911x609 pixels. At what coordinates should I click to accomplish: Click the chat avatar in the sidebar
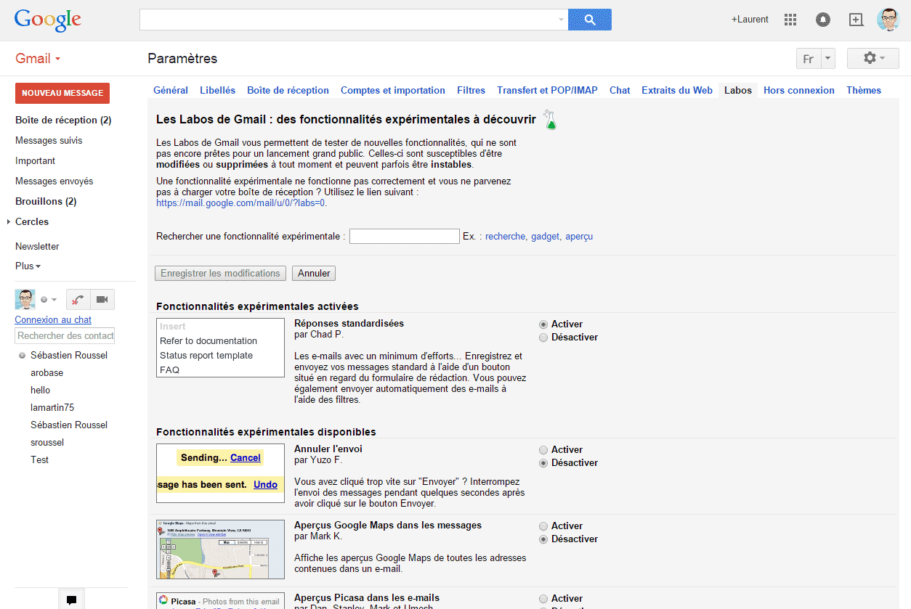point(25,299)
